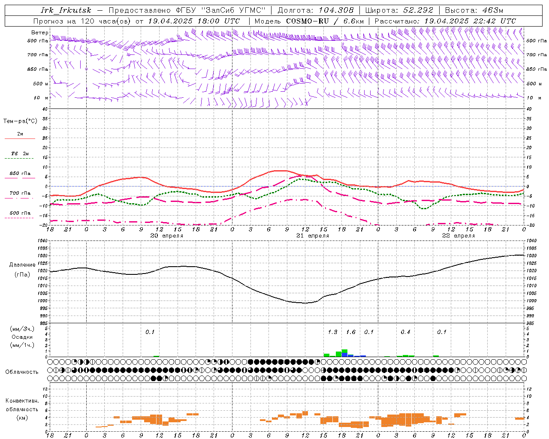
Task: Click "500 гПа" on the right wind axis
Action: (537, 41)
